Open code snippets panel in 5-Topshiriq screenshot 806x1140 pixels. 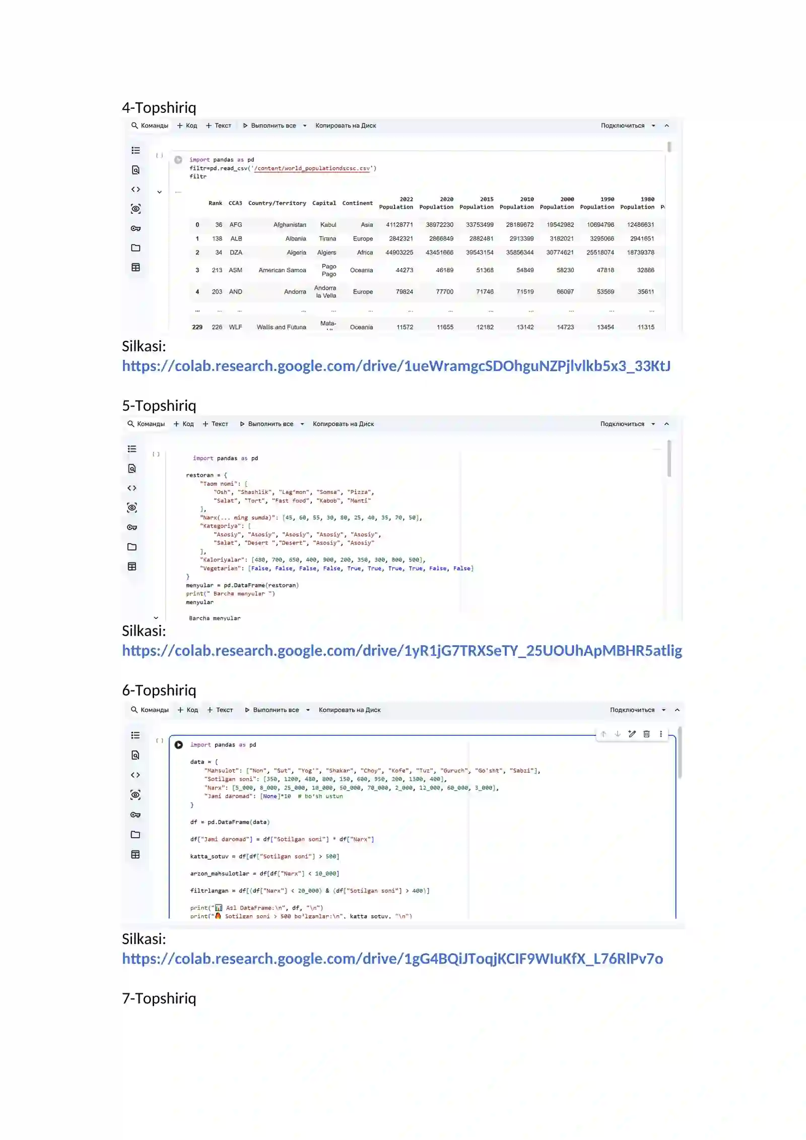point(132,488)
